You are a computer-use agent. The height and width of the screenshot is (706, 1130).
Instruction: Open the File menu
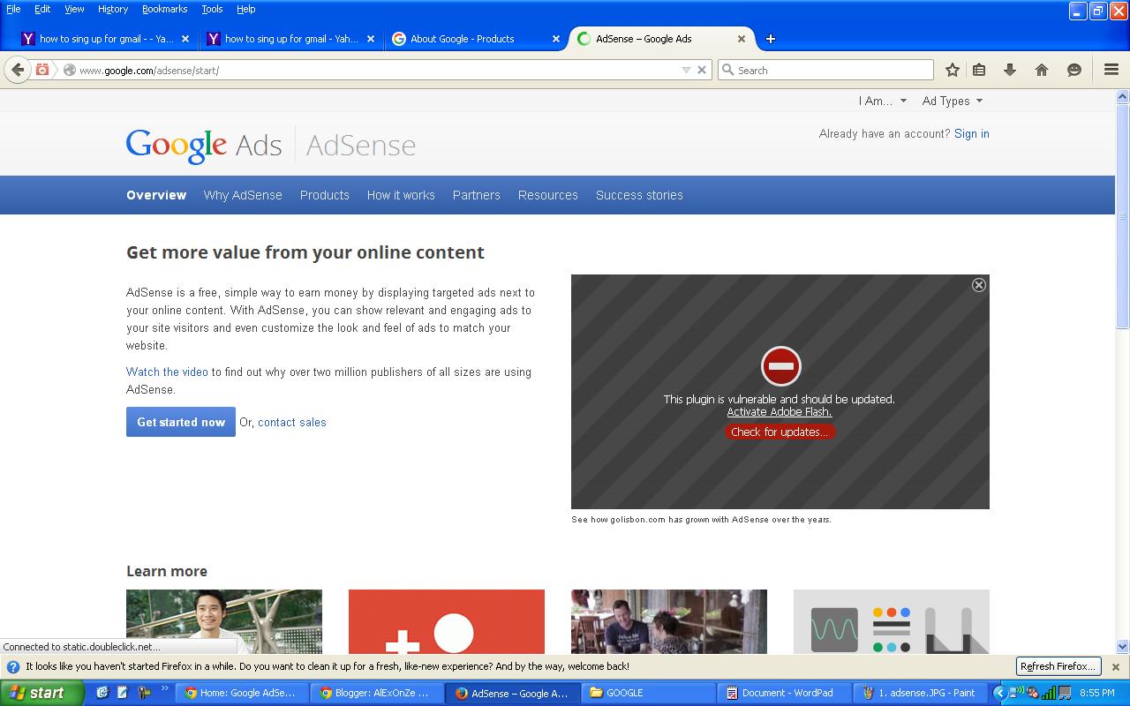point(13,9)
